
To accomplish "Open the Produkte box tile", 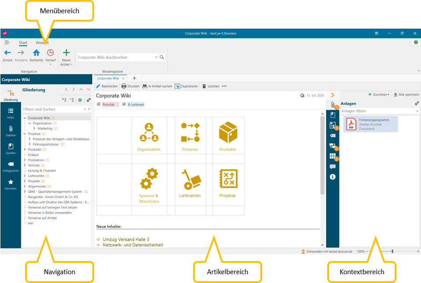I will [x=228, y=132].
